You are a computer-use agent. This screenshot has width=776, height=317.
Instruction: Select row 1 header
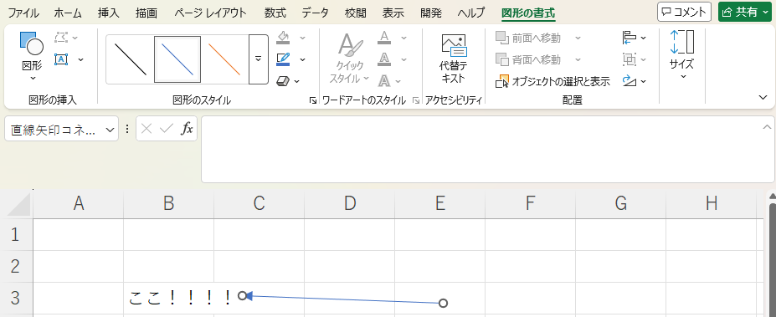tap(15, 234)
